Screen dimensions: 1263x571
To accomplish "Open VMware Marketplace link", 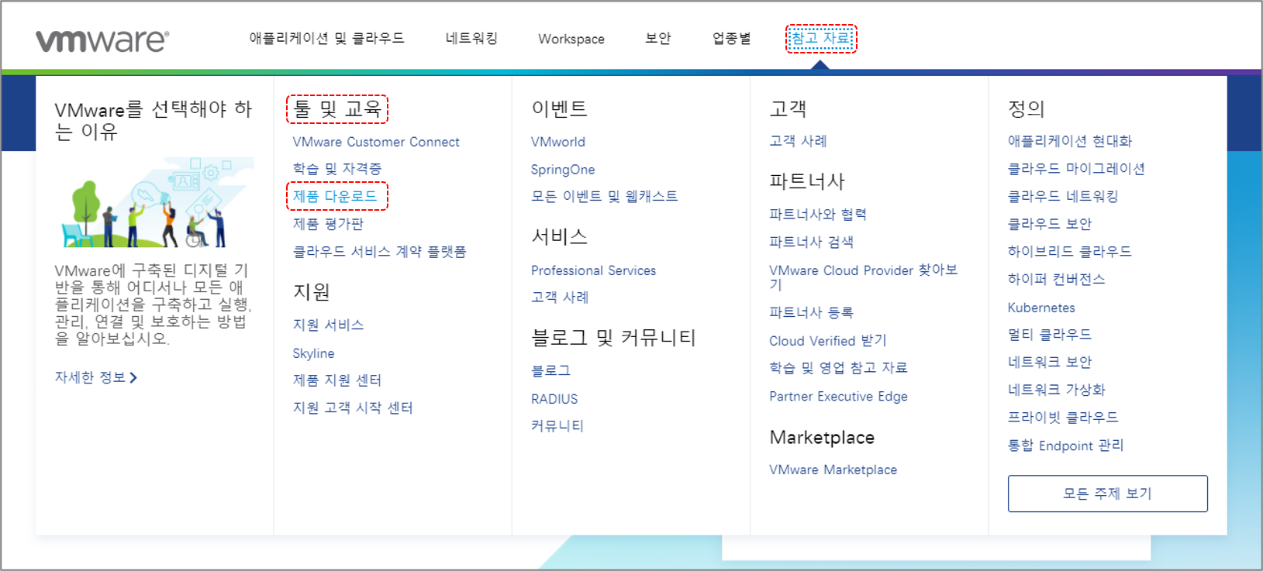I will pos(833,470).
